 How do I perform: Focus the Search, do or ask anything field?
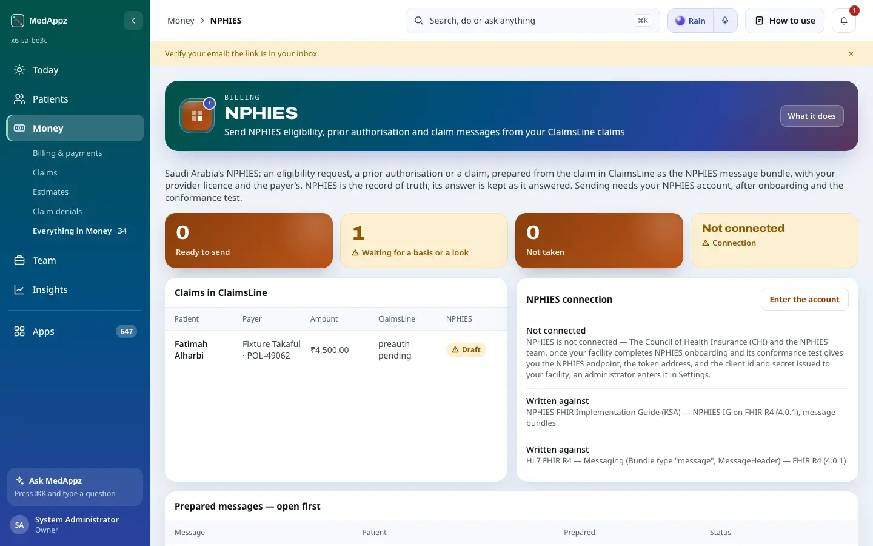coord(532,21)
